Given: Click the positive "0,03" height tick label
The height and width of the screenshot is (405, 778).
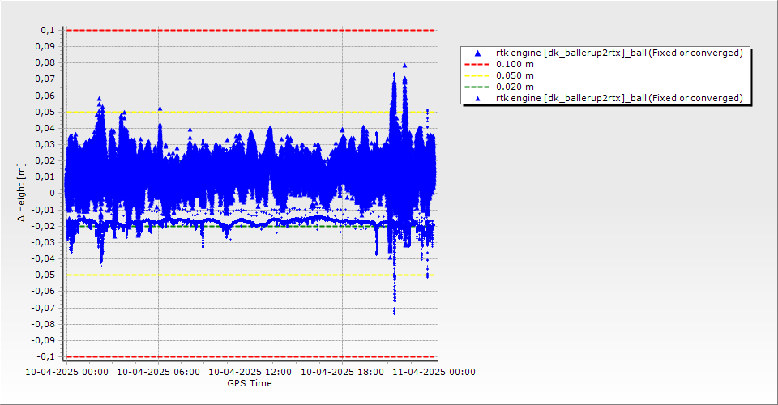Looking at the screenshot, I should coord(45,145).
